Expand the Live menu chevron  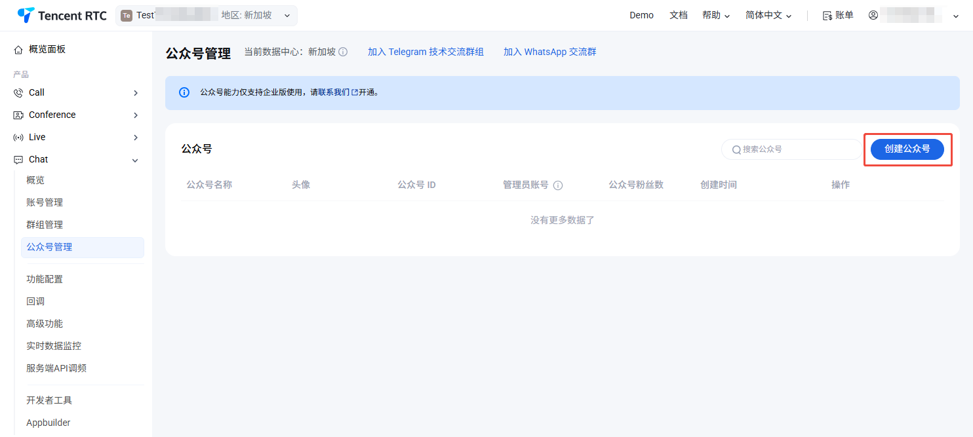coord(136,138)
